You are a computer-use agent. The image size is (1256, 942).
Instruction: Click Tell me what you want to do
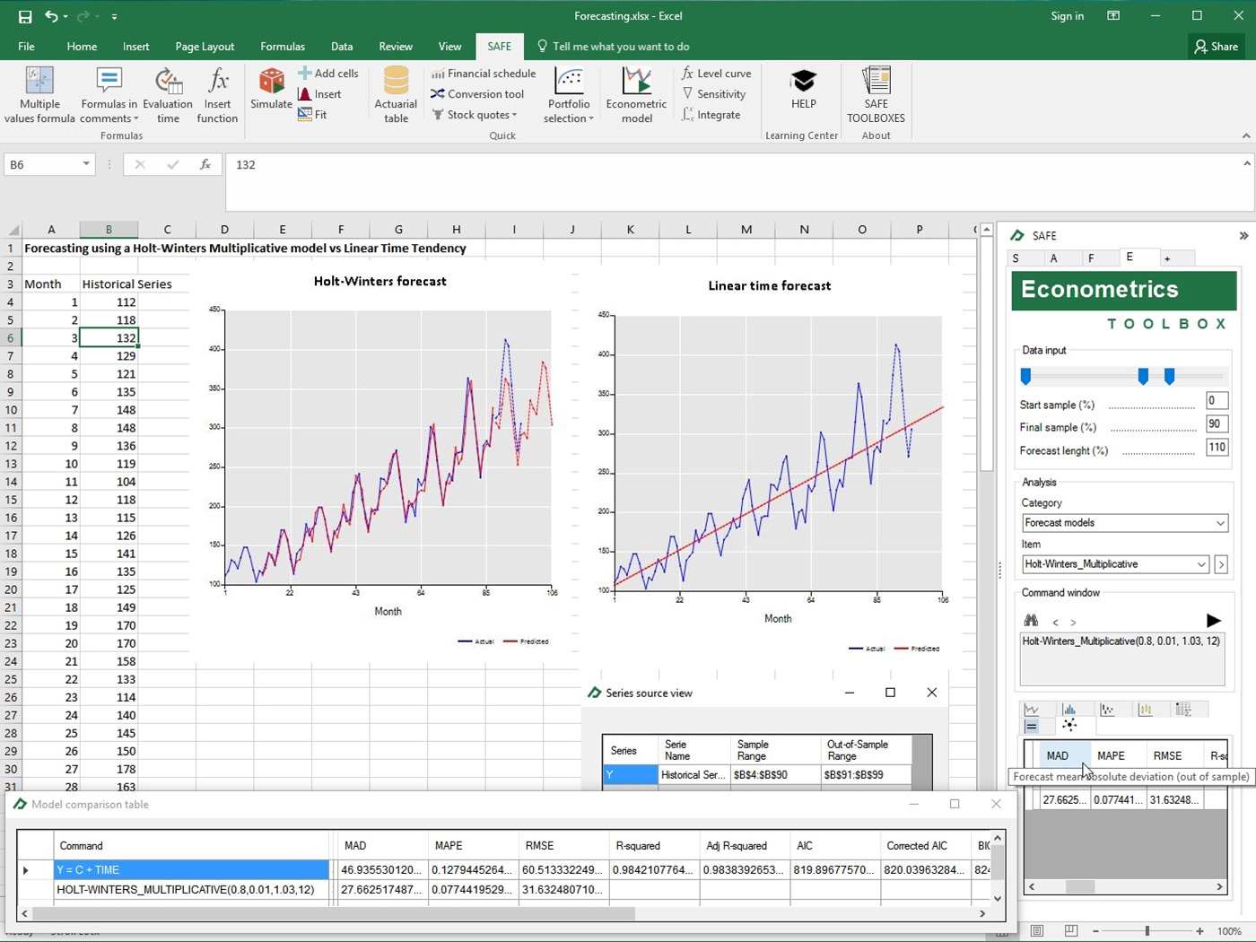[614, 47]
